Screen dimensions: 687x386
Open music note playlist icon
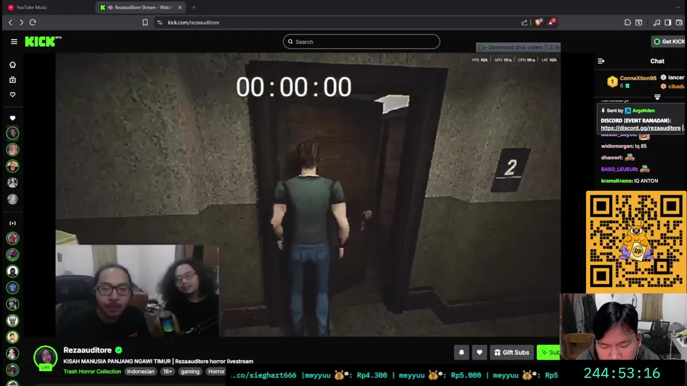(x=656, y=23)
